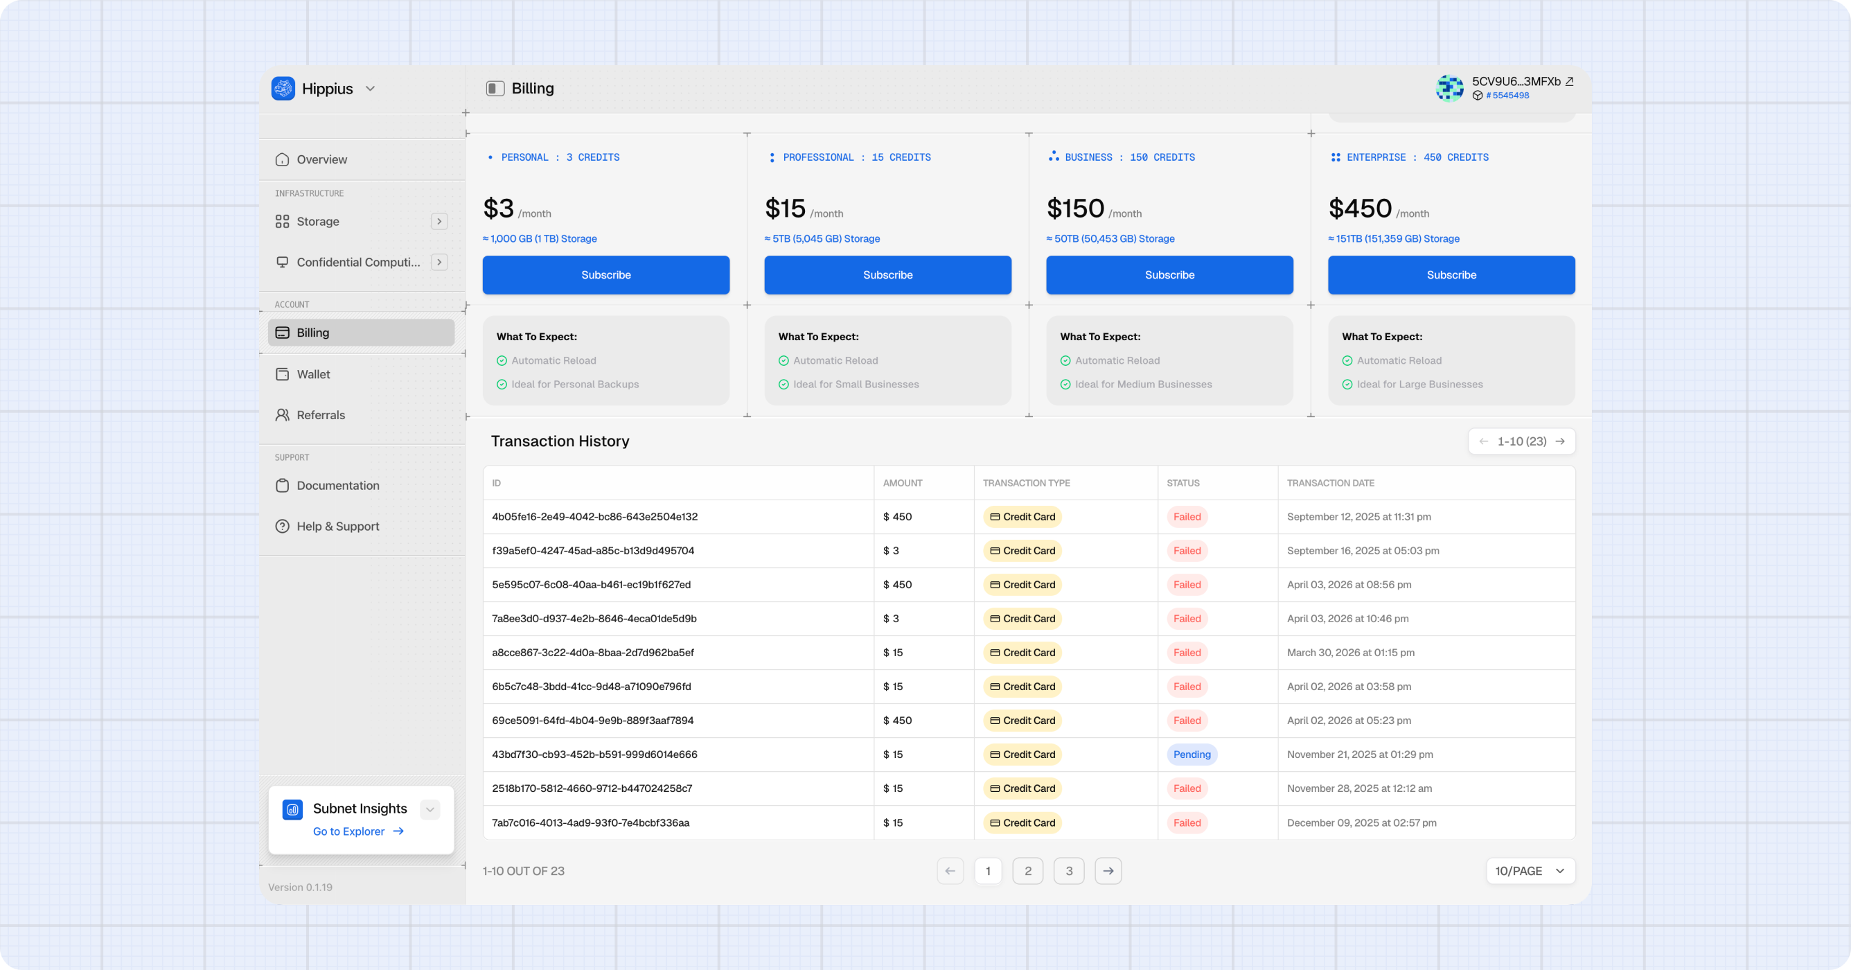Click check icon for Ideal for Small Businesses
The image size is (1851, 970).
[783, 385]
